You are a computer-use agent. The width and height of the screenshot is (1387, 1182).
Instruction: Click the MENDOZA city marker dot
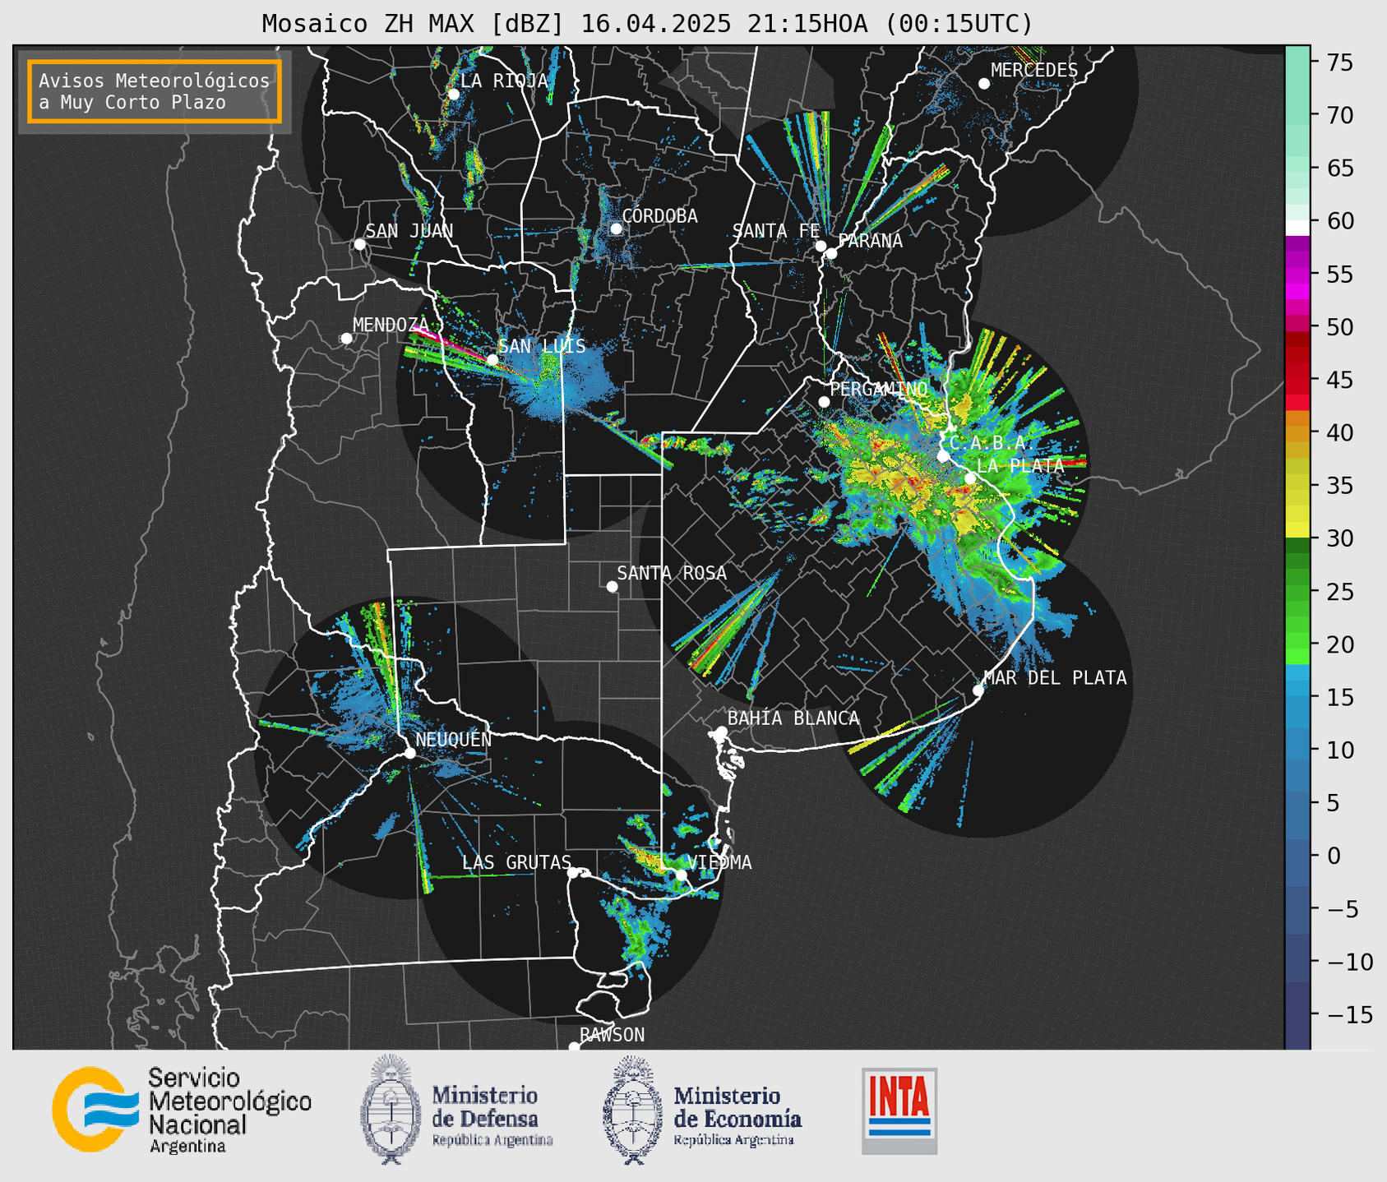[x=346, y=339]
